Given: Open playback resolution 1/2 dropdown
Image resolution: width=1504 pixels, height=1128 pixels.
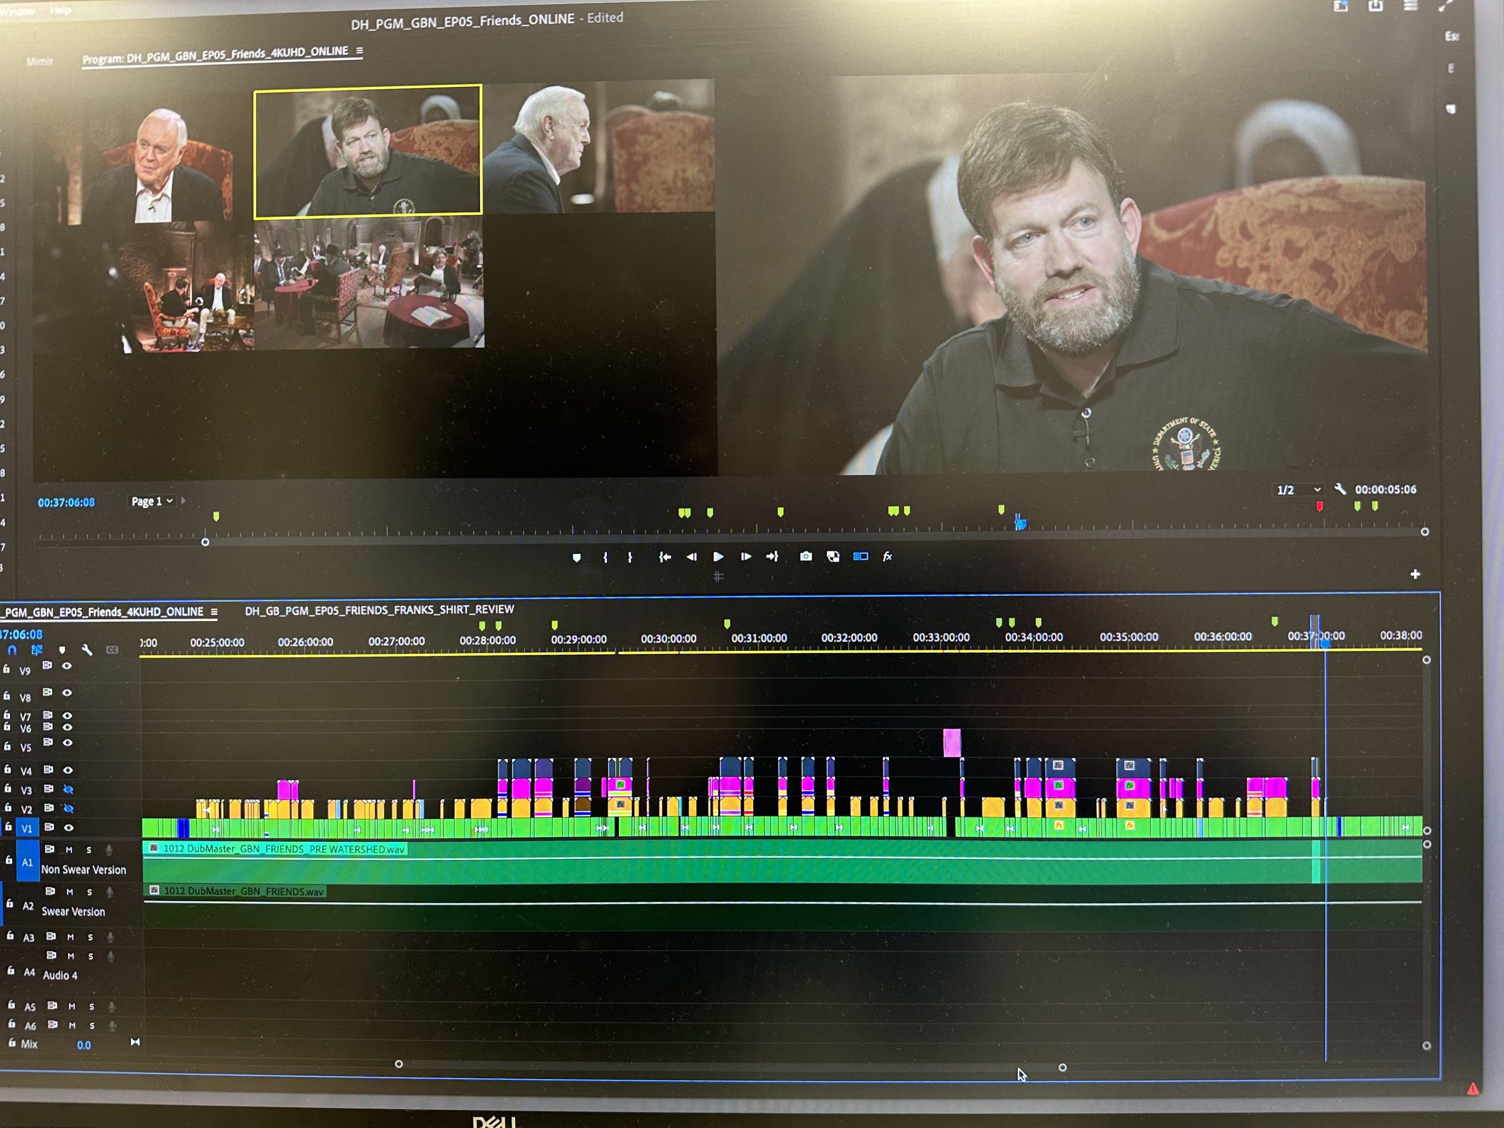Looking at the screenshot, I should 1298,490.
